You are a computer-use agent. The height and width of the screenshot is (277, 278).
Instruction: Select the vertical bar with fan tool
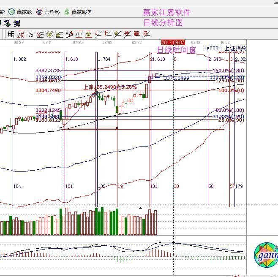[69, 34]
